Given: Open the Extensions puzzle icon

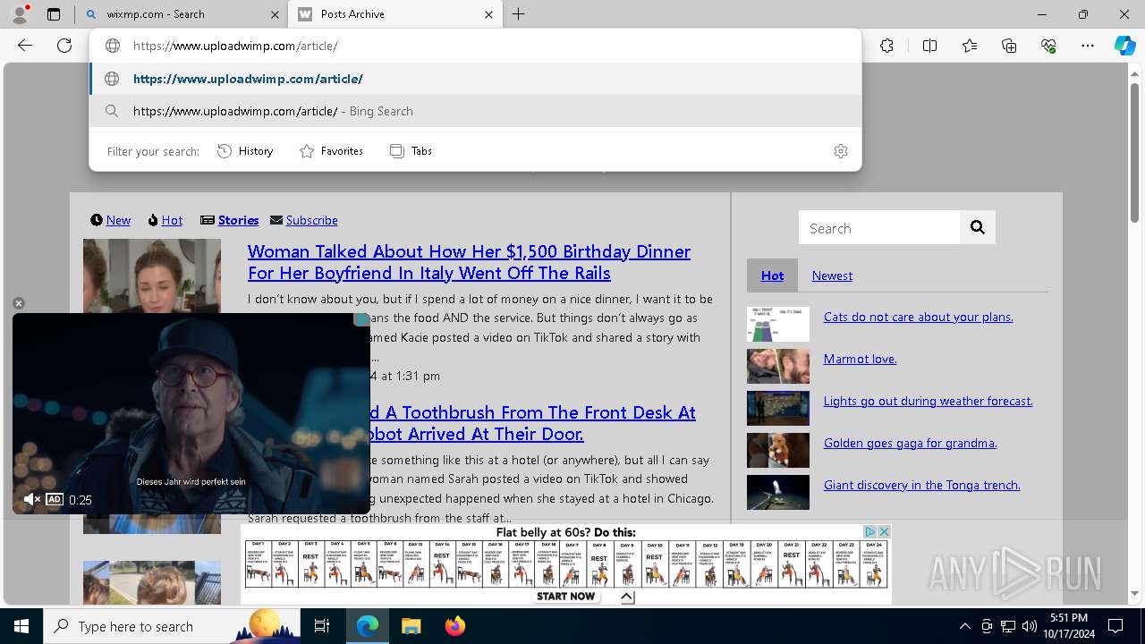Looking at the screenshot, I should (886, 46).
